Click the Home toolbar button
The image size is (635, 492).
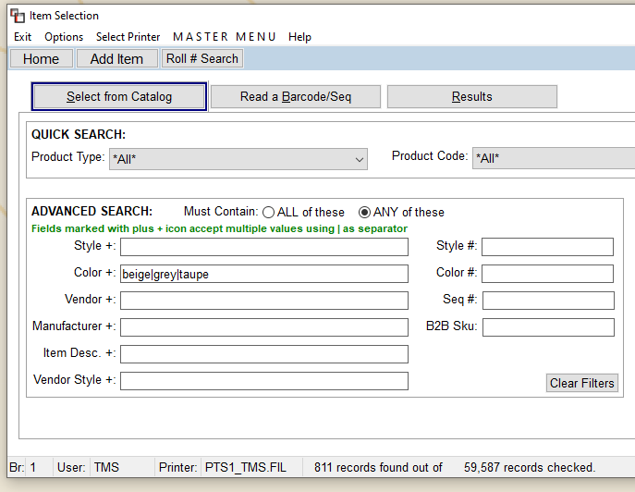41,59
